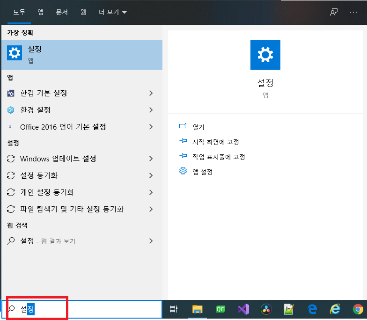Screen dimensions: 367x320
Task: Click the pin icon beside 작업 표시줄에 고정
Action: 183,156
